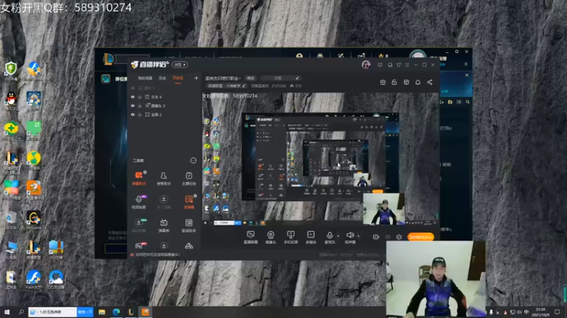Click the orange live stream button
The image size is (567, 318).
click(420, 237)
